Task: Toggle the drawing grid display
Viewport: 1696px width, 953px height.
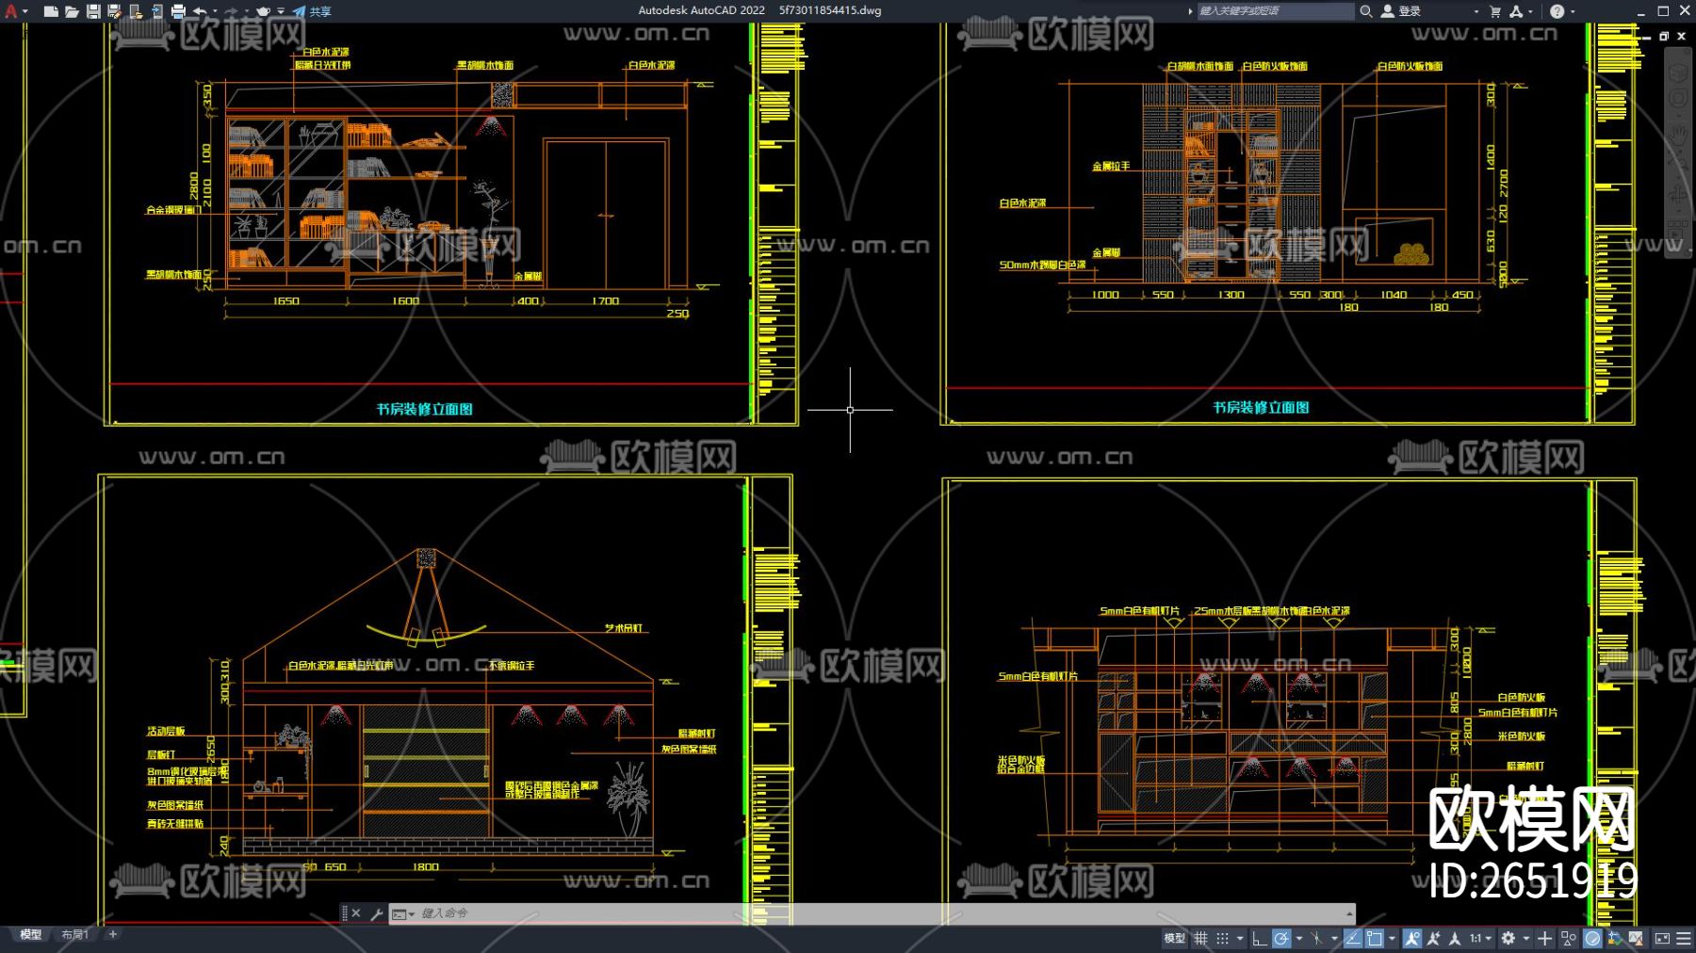Action: click(x=1200, y=938)
